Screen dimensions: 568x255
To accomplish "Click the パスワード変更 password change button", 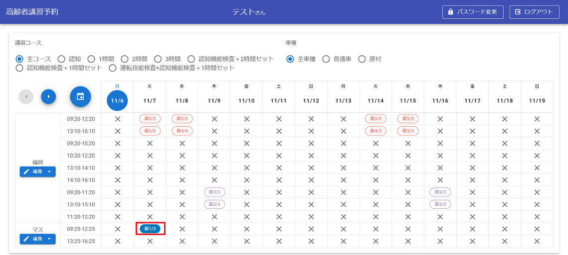I will [472, 12].
